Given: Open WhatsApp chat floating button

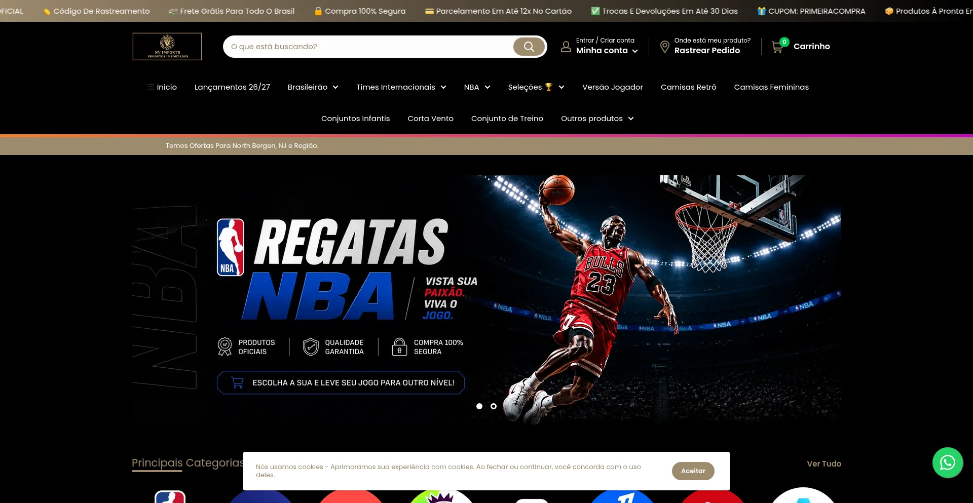Looking at the screenshot, I should tap(948, 462).
